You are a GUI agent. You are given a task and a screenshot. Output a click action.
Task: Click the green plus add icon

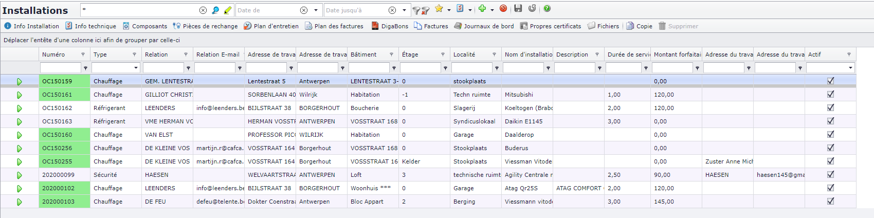click(x=482, y=8)
